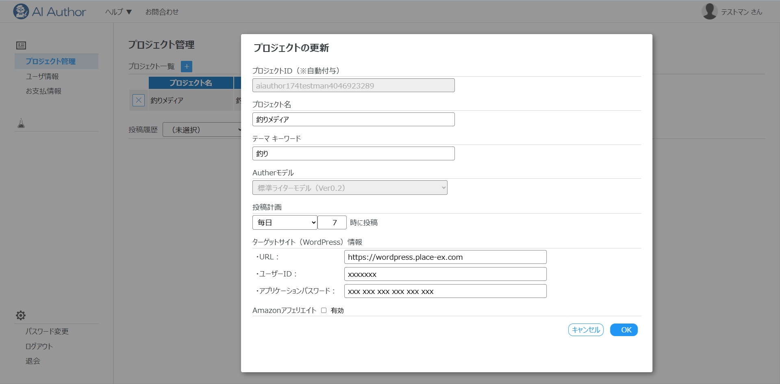Open the Autherモデル dropdown
Viewport: 780px width, 384px height.
click(350, 188)
